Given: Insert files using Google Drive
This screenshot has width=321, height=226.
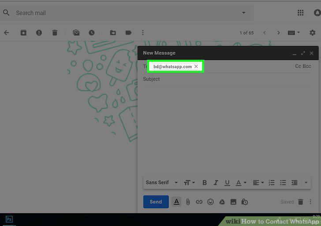Looking at the screenshot, I should coord(222,202).
